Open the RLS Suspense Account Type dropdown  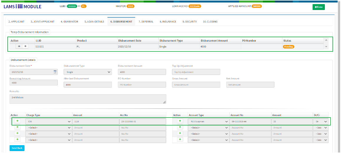(x=209, y=121)
